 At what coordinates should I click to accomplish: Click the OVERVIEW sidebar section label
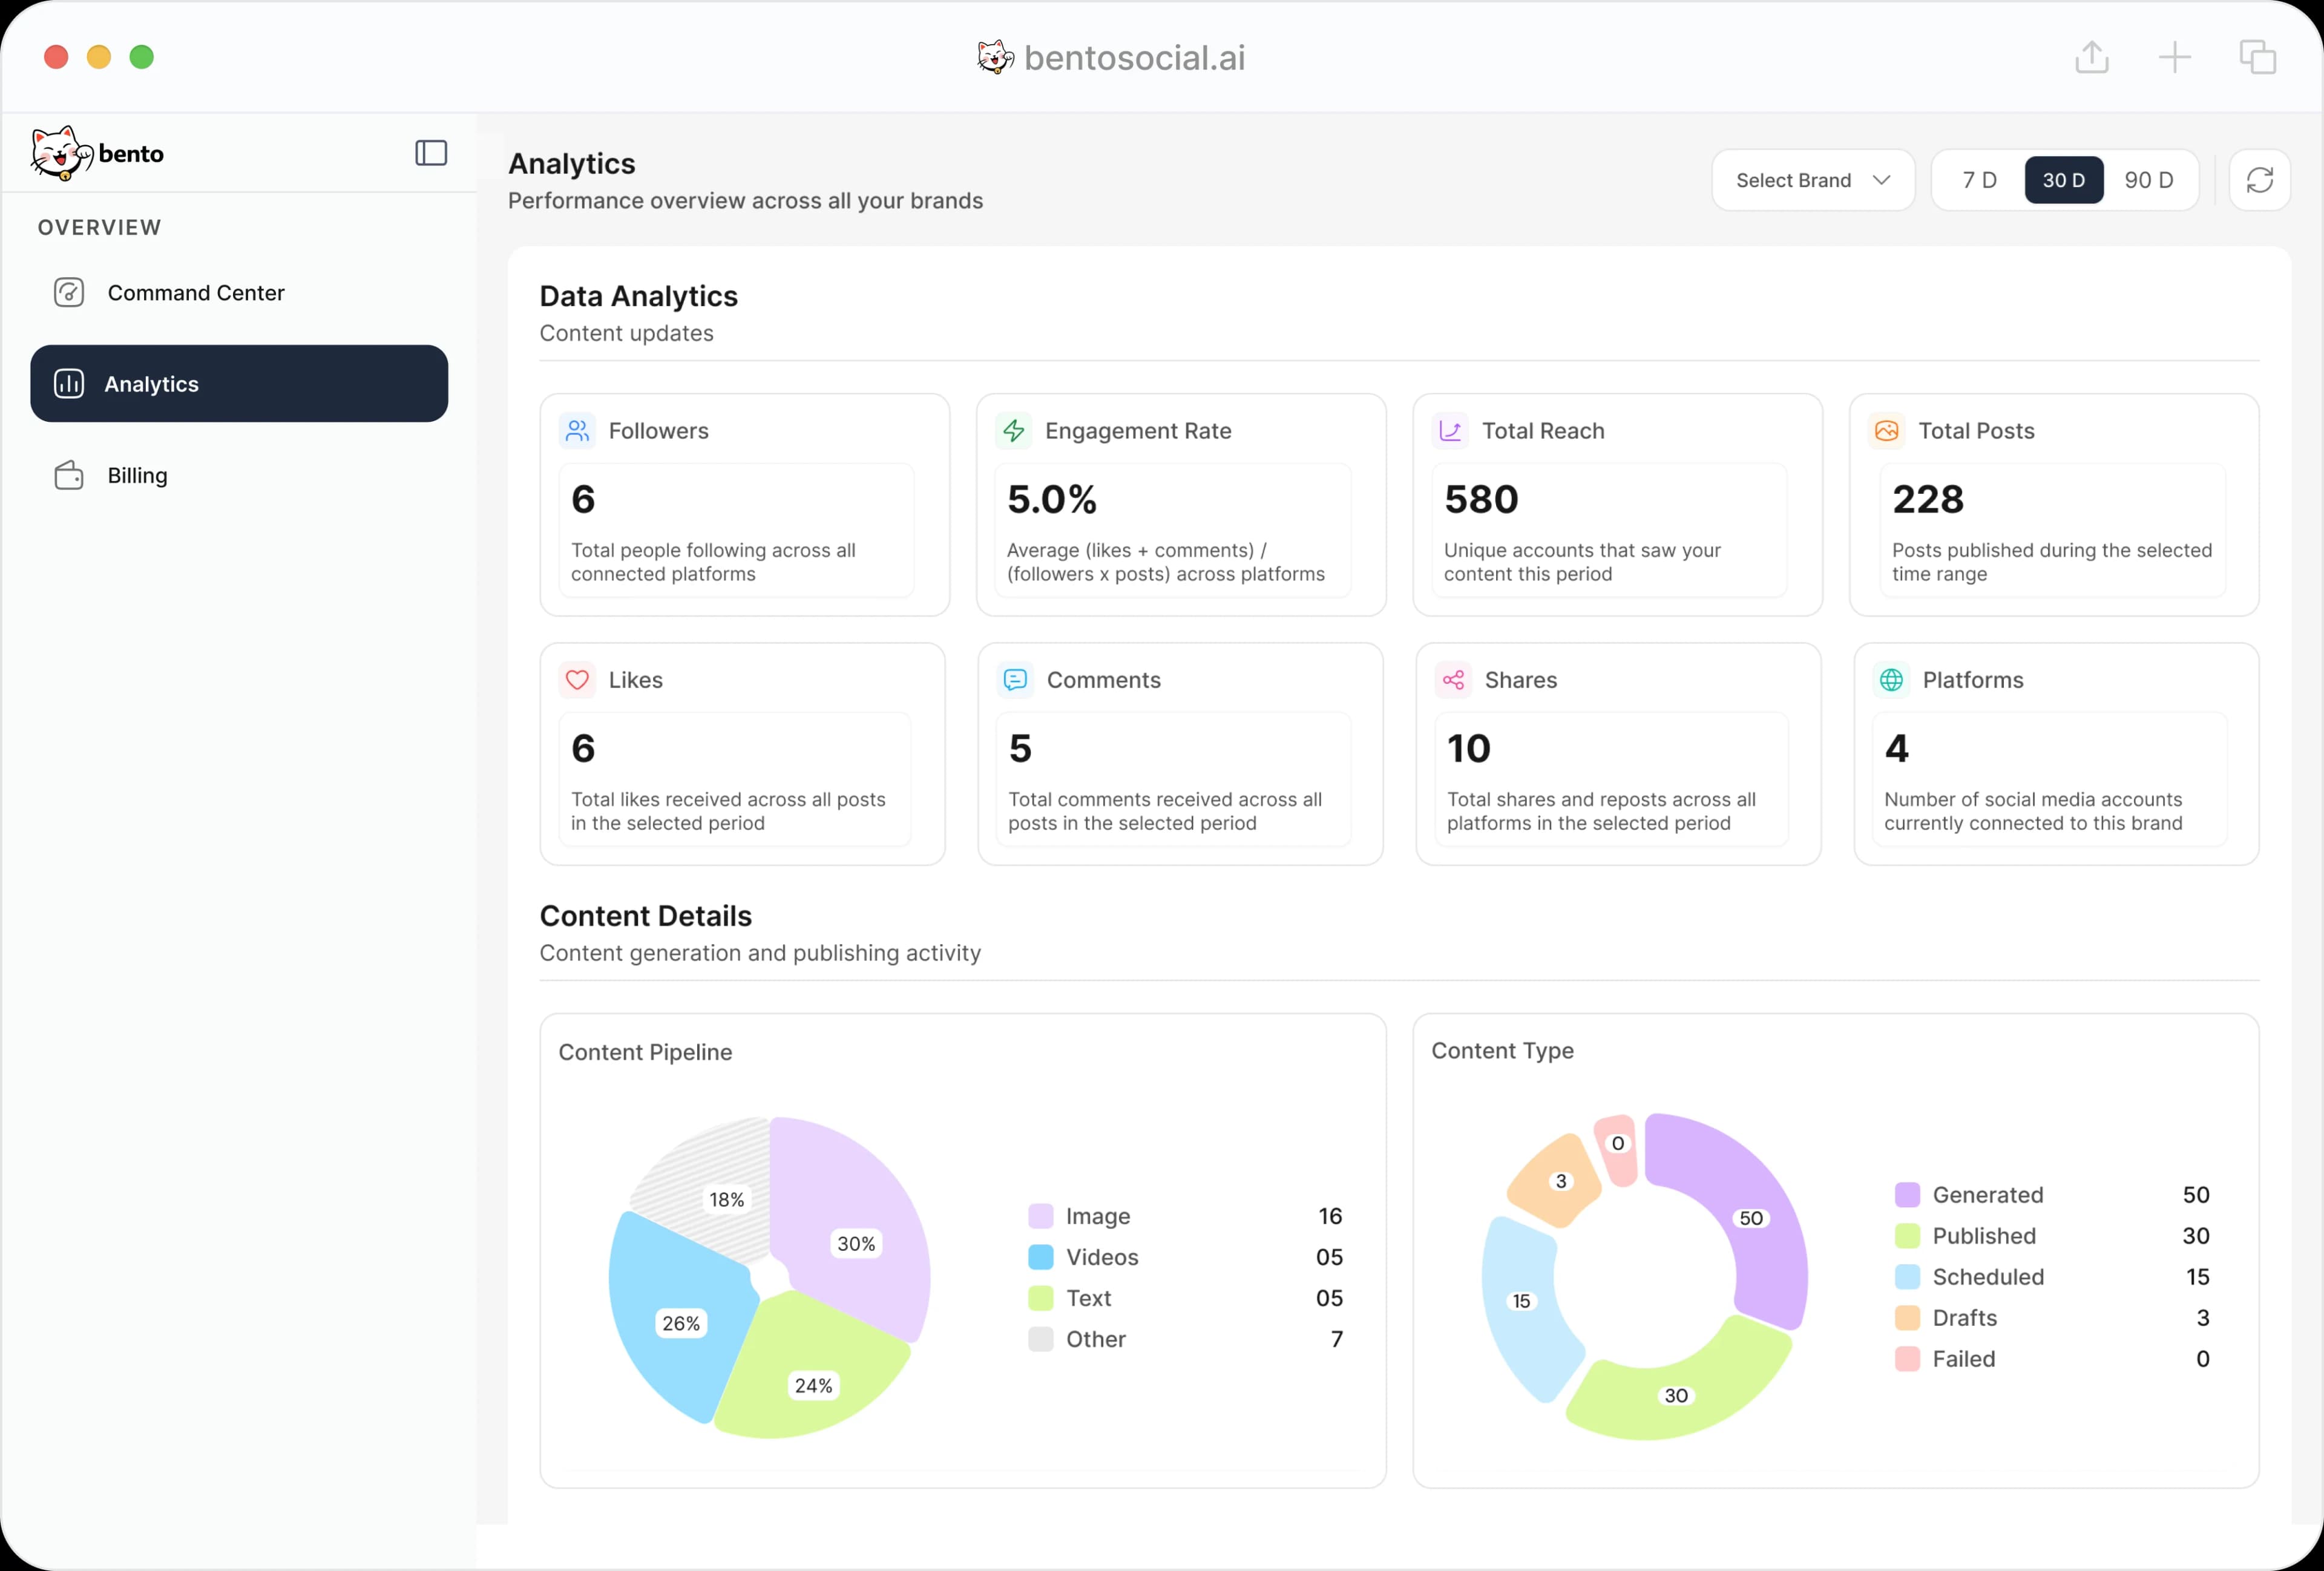click(100, 227)
